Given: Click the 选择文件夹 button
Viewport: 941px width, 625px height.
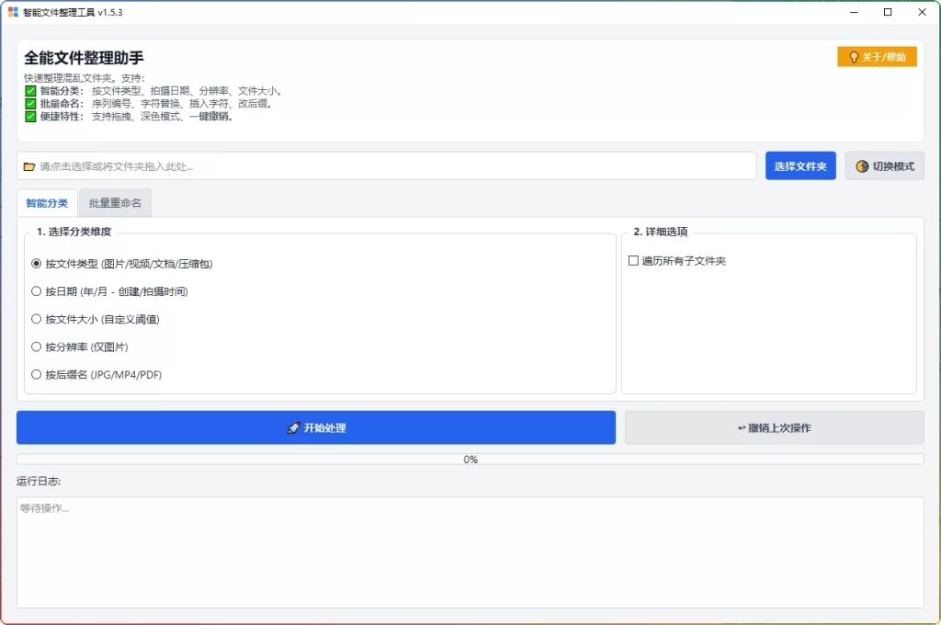Looking at the screenshot, I should pos(799,165).
